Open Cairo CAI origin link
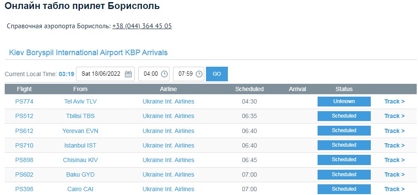Screen dimensions: 418x195 (80, 189)
